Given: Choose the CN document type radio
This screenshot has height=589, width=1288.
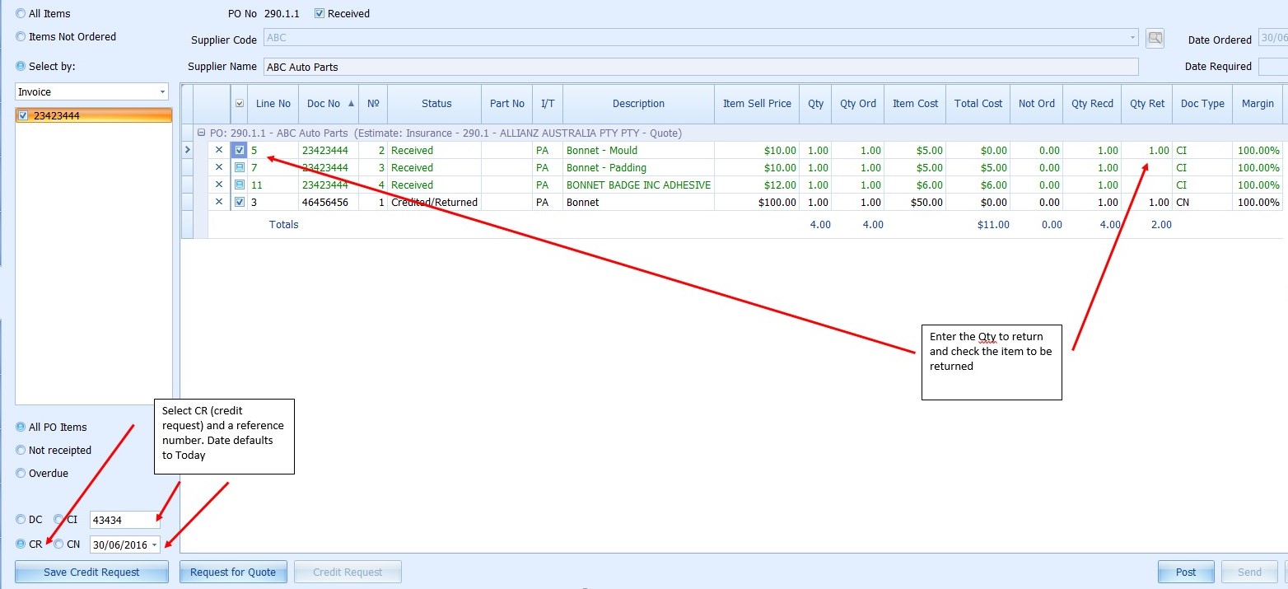Looking at the screenshot, I should coord(58,544).
